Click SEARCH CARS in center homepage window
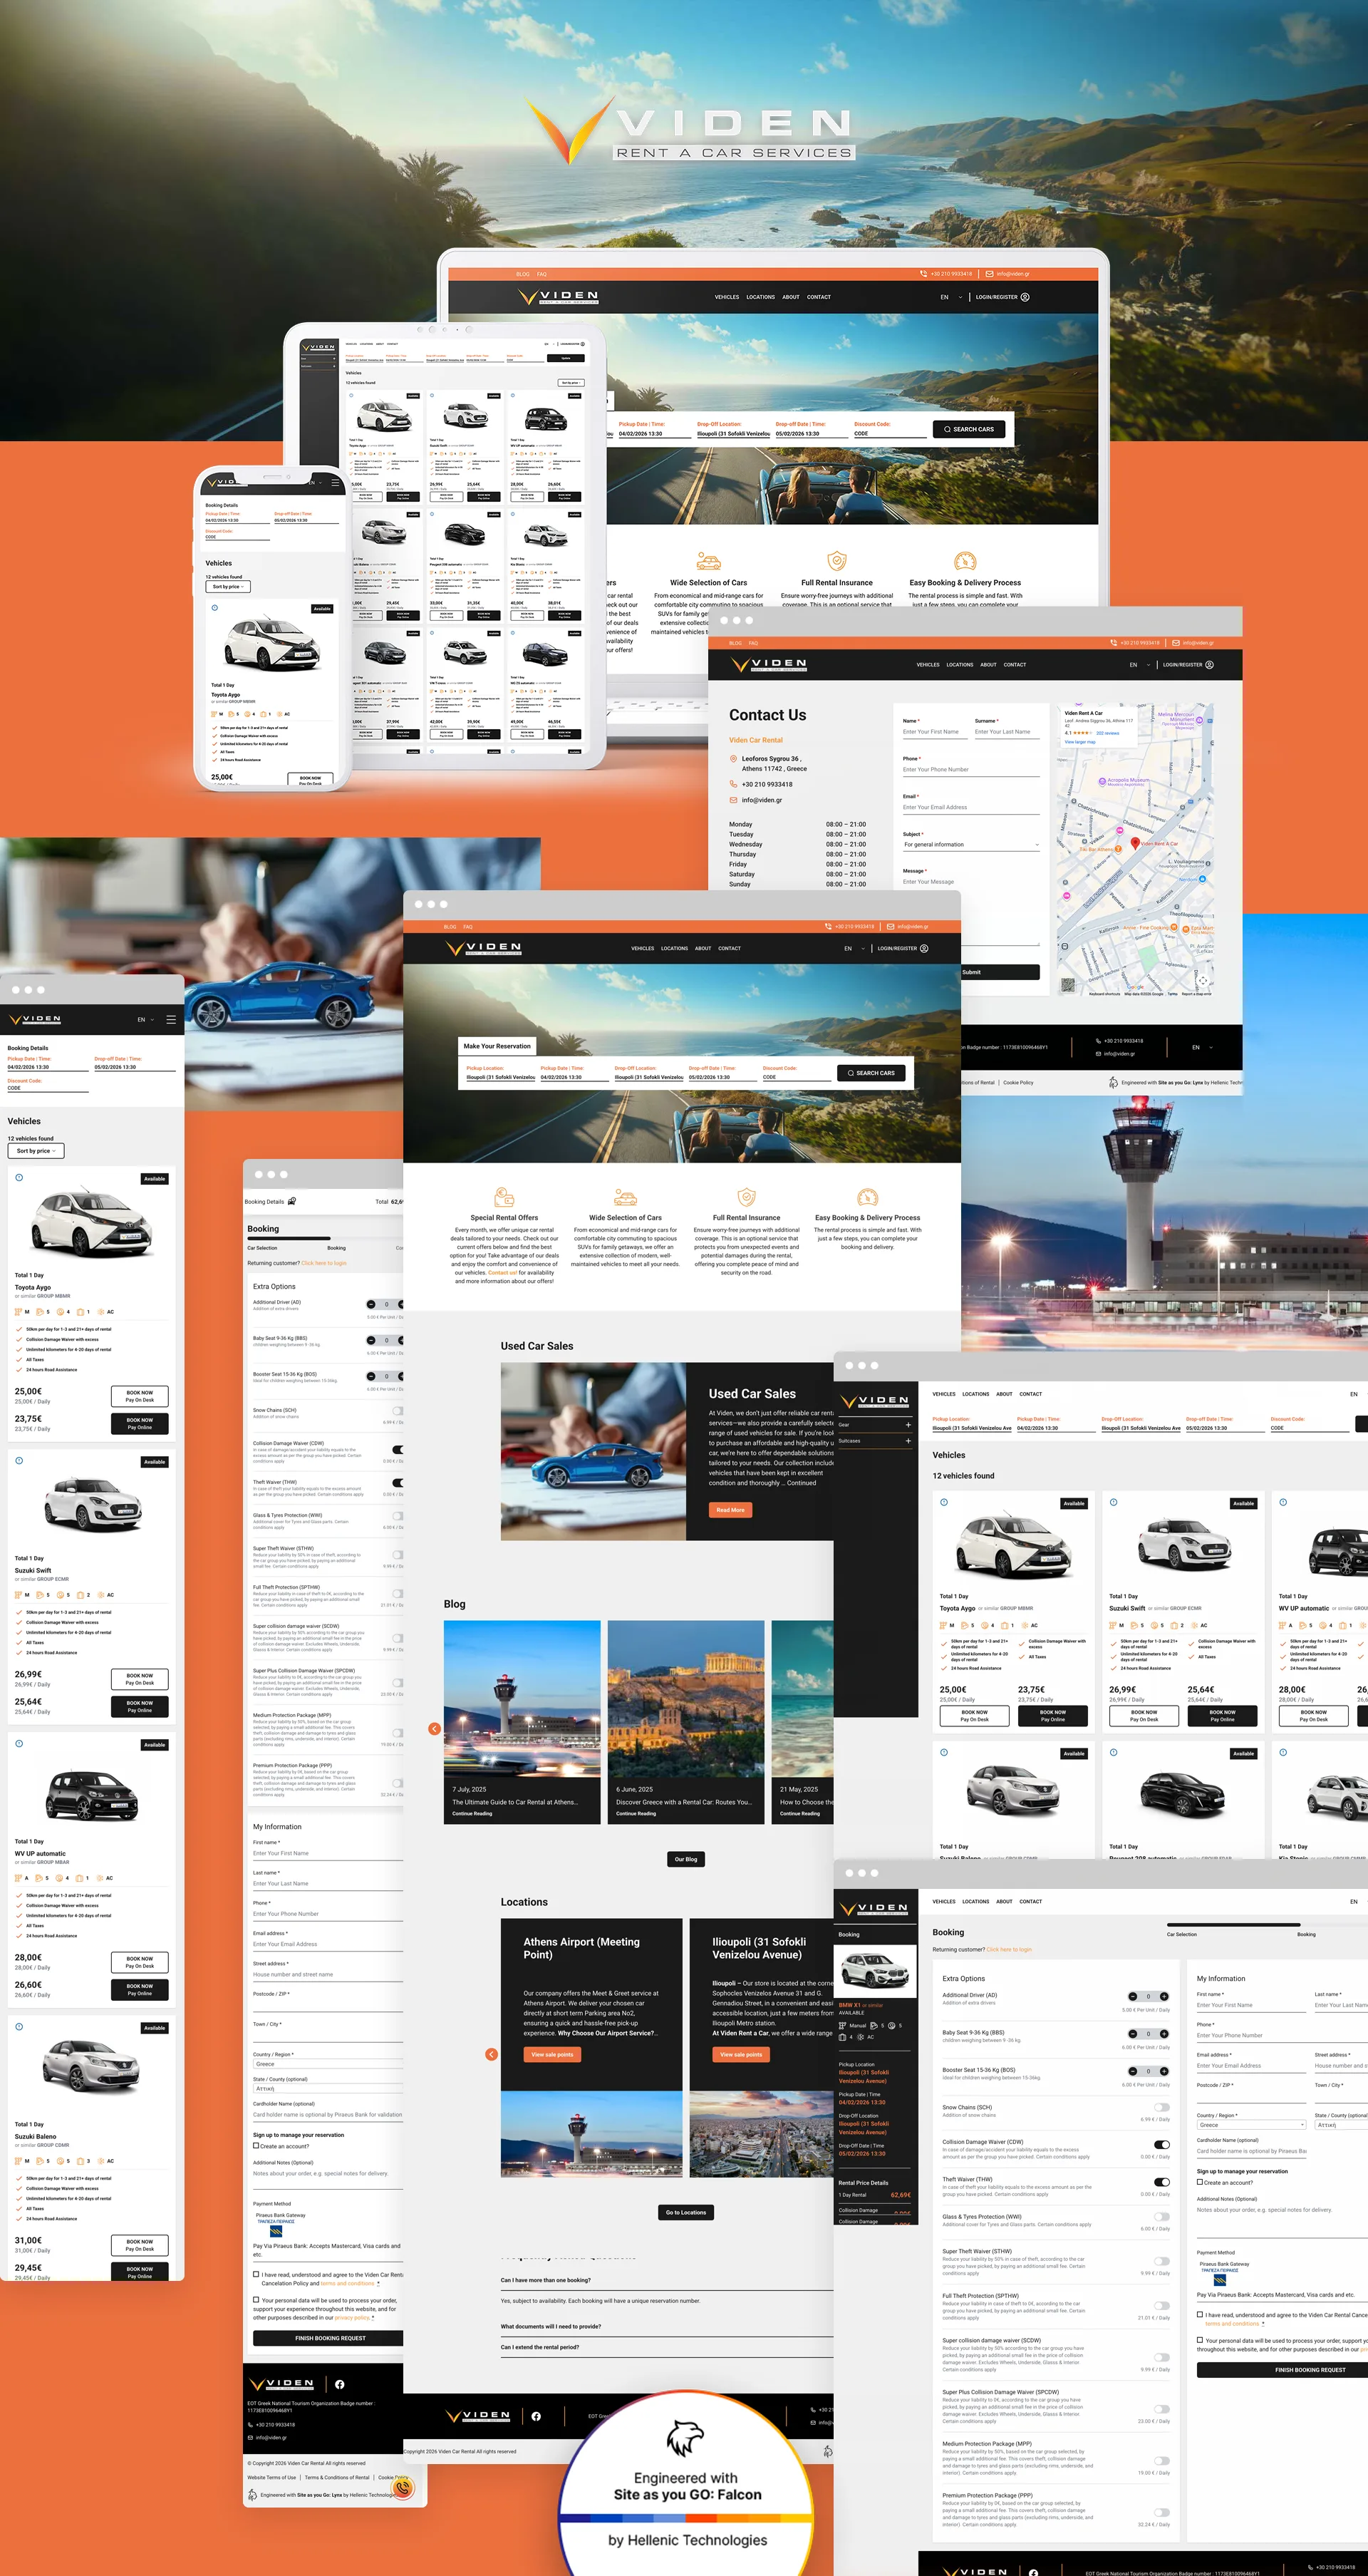Viewport: 1368px width, 2576px height. (871, 1073)
